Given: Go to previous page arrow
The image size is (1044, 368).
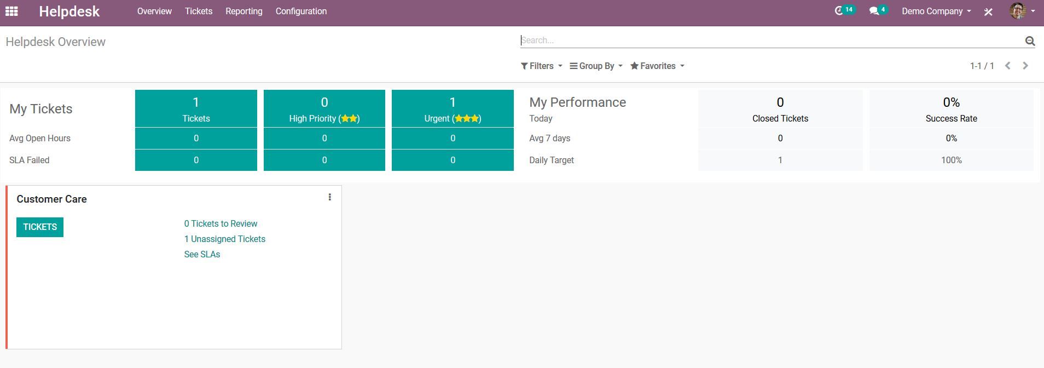Looking at the screenshot, I should pos(1007,66).
